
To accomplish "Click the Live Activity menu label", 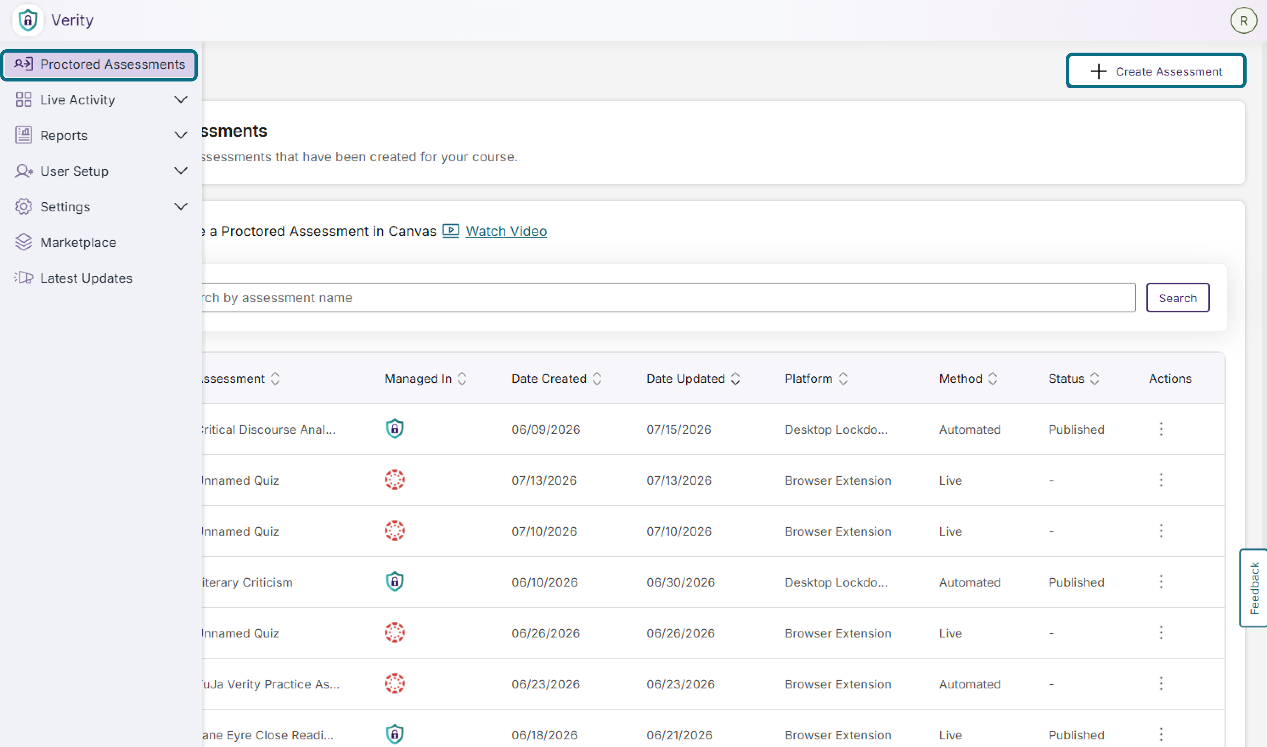I will click(78, 100).
